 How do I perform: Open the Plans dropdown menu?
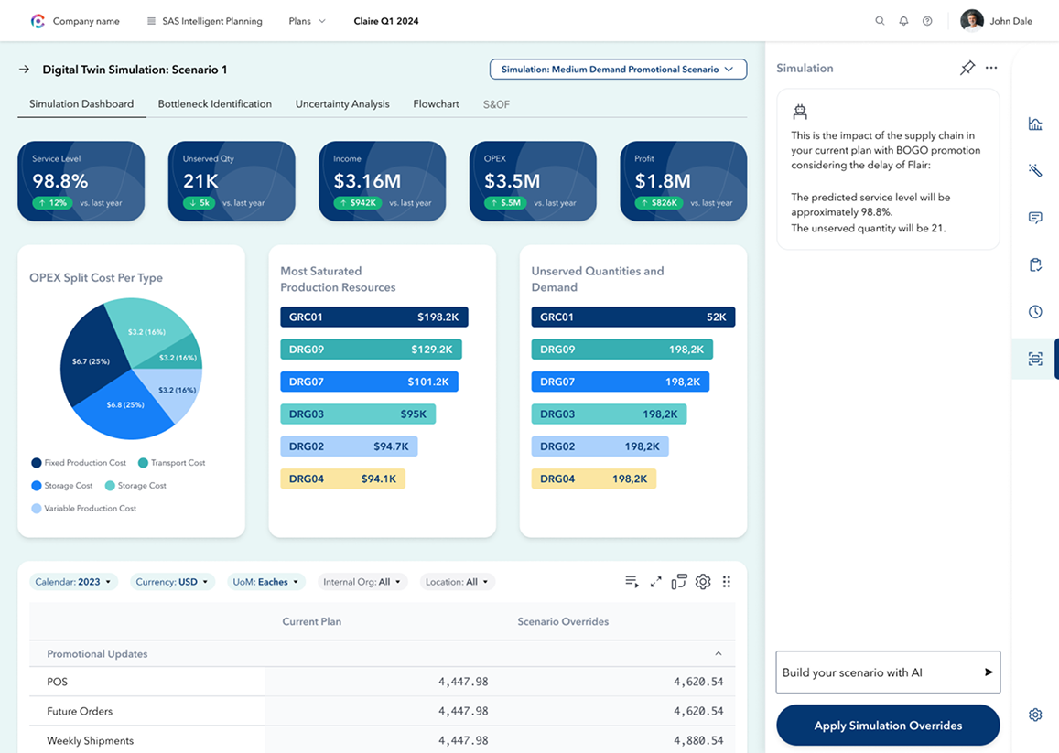click(307, 21)
